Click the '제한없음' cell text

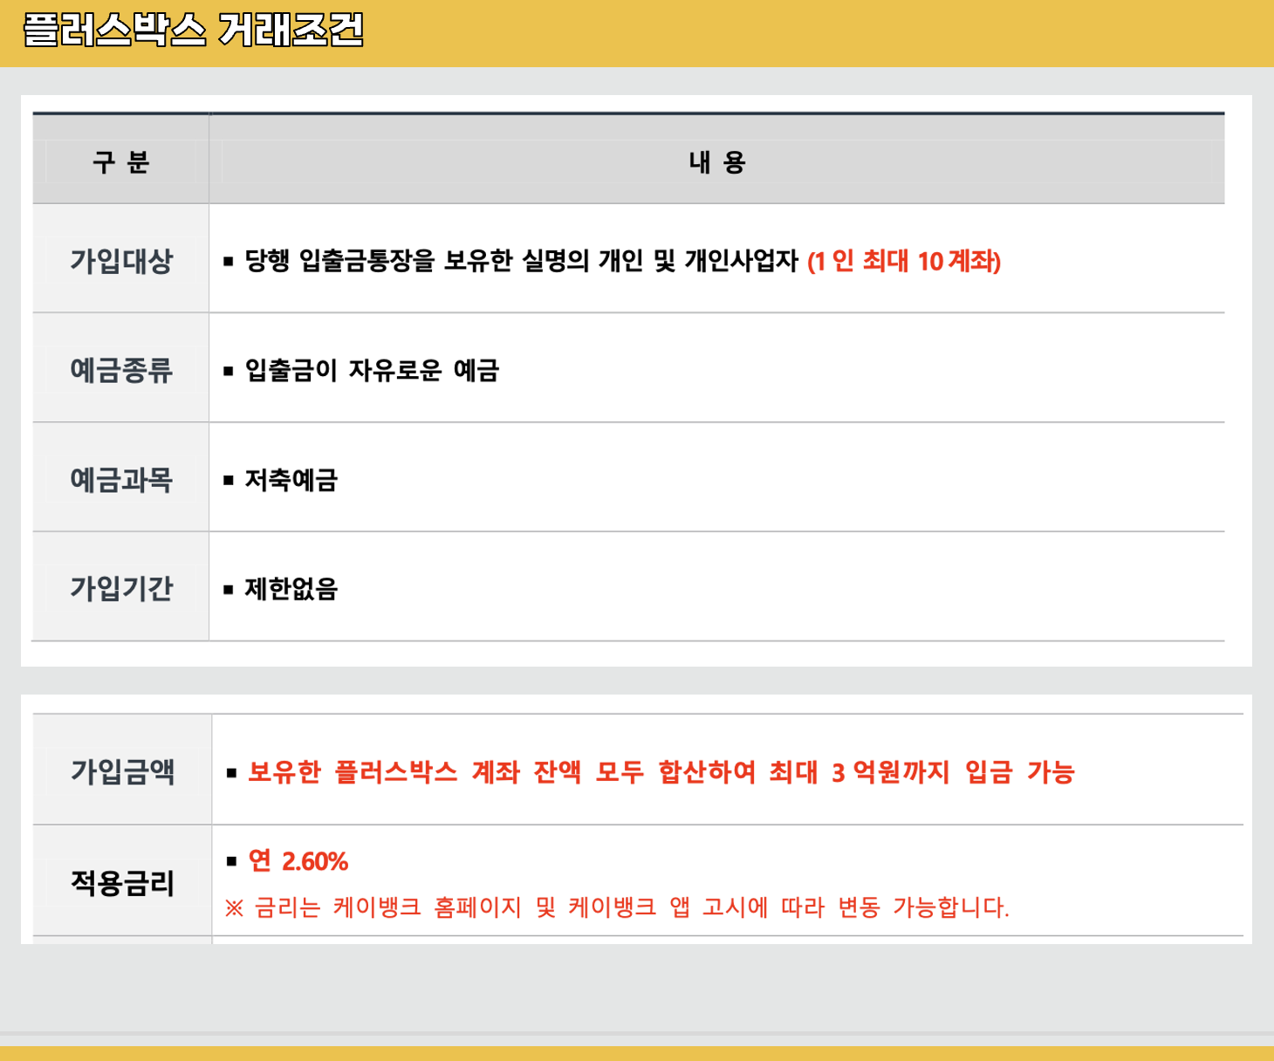[291, 589]
